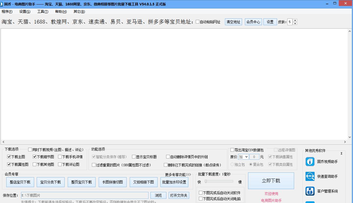Open 批量加水印设置 watermark settings
Viewport: 353px width, 203px height.
[174, 182]
